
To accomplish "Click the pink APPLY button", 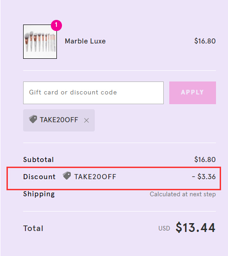I will (x=192, y=93).
